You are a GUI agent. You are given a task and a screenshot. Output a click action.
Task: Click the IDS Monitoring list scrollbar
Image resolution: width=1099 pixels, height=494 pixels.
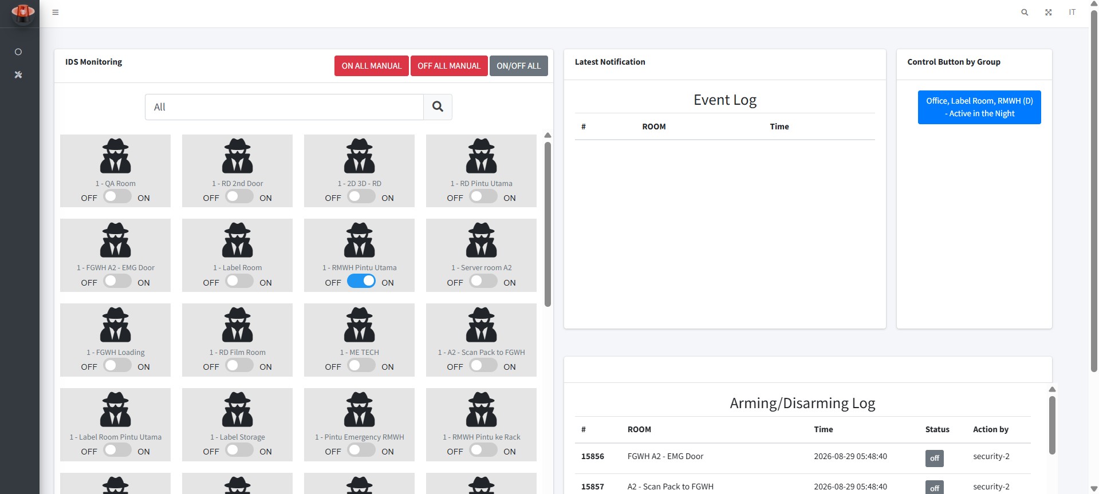click(547, 224)
